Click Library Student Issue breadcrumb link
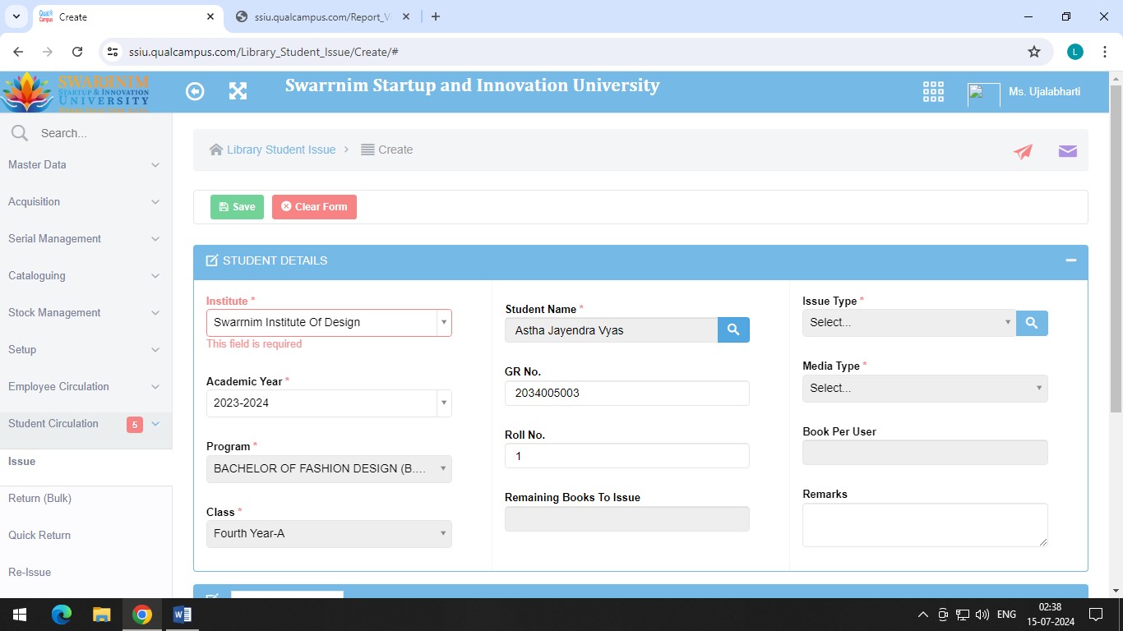1123x631 pixels. click(x=281, y=150)
